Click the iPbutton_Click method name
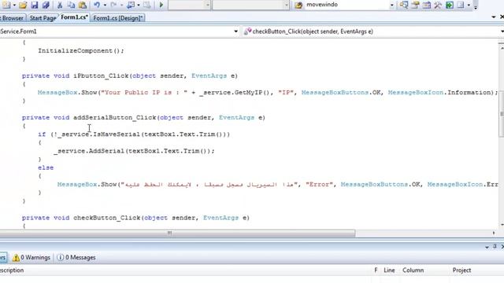The width and height of the screenshot is (504, 283). click(102, 76)
